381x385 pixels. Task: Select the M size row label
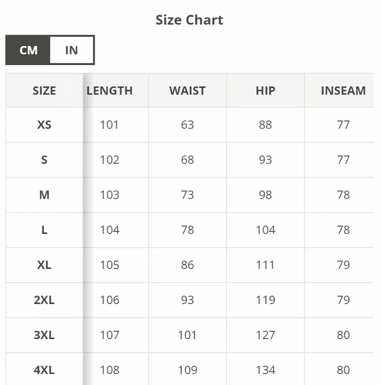(x=44, y=195)
